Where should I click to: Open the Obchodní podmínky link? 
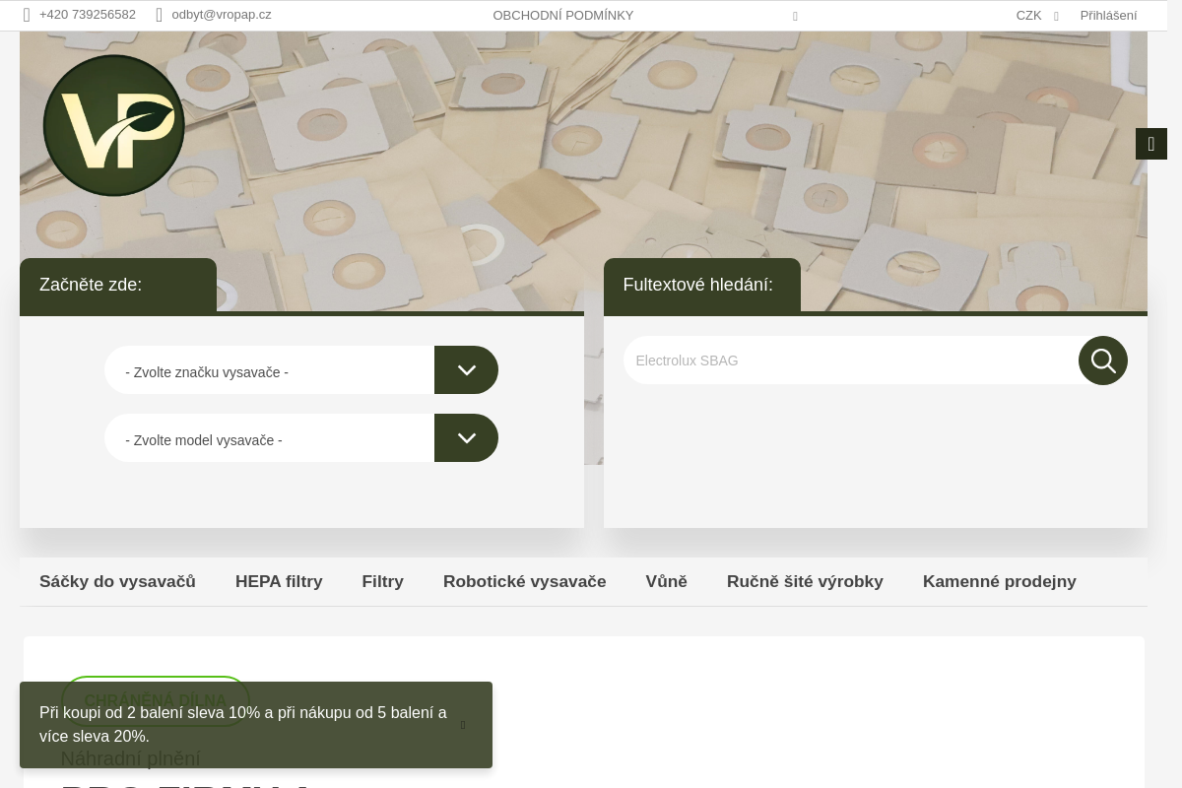[563, 16]
